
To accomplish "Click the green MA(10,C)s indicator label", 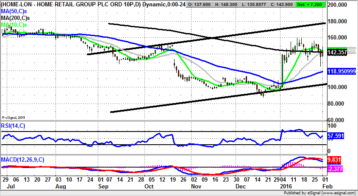I will click(14, 25).
